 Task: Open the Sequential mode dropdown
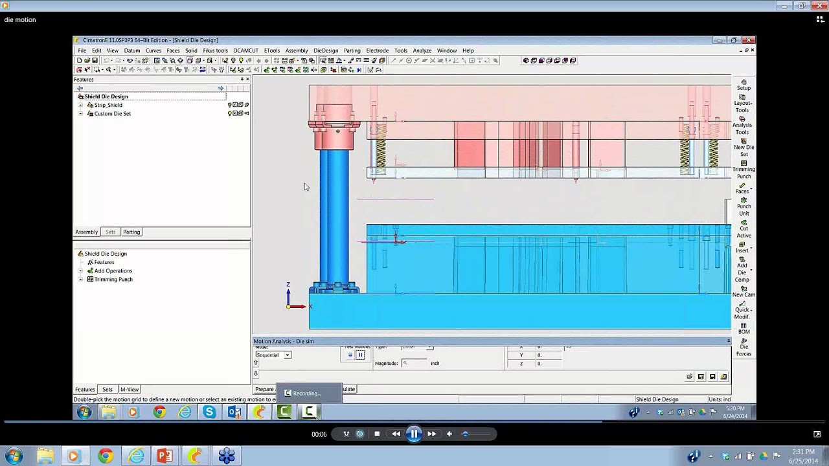(x=288, y=355)
